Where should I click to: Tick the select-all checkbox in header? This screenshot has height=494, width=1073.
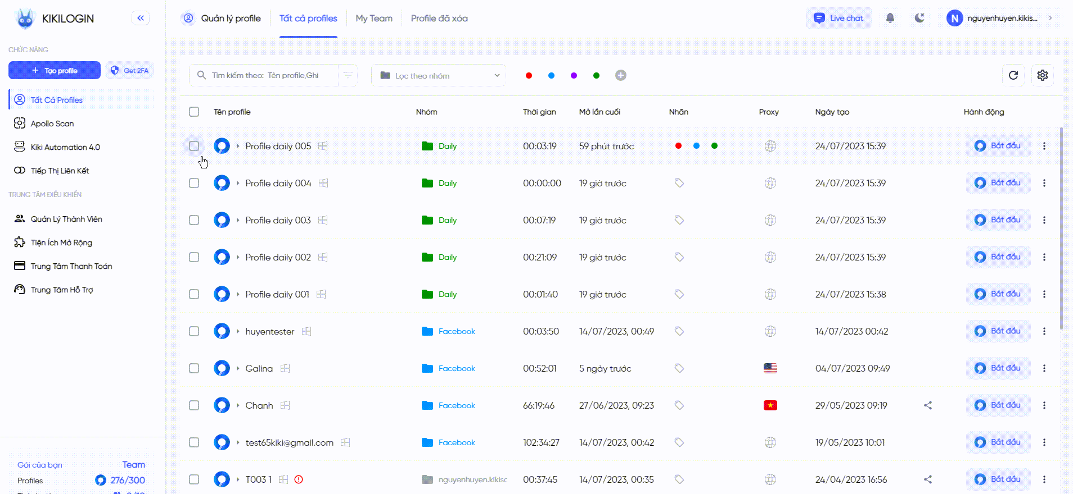(194, 112)
